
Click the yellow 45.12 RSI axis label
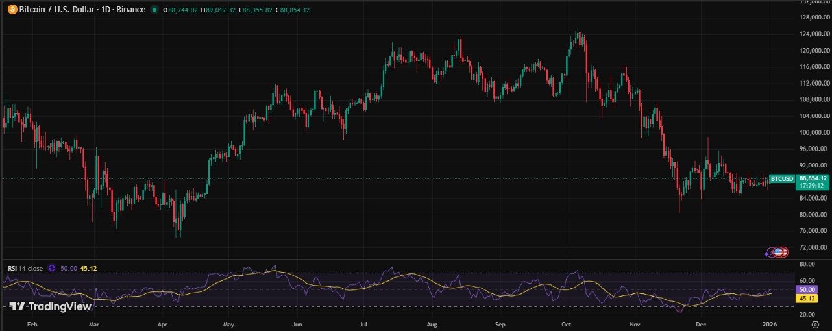point(807,299)
